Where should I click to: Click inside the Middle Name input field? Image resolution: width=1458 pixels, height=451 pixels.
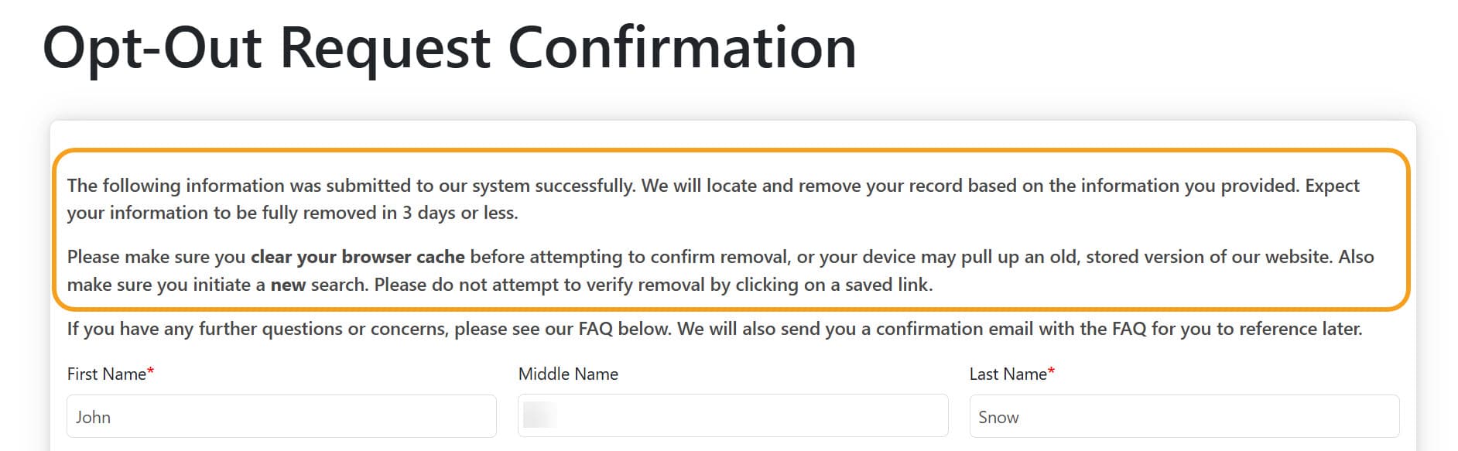[x=731, y=416]
